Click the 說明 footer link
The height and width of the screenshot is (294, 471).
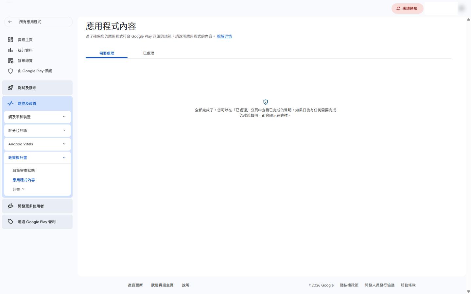pos(186,285)
